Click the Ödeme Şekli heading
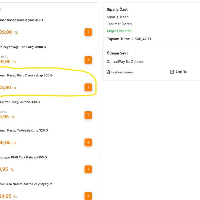 117,53
